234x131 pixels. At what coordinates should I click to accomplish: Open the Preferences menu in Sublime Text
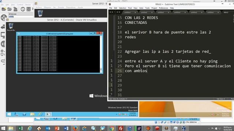click(163, 8)
